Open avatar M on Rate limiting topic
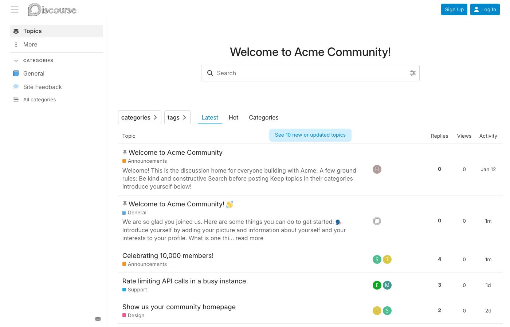 pyautogui.click(x=387, y=285)
